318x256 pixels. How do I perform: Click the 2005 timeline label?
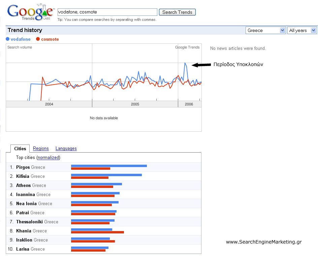(x=135, y=104)
